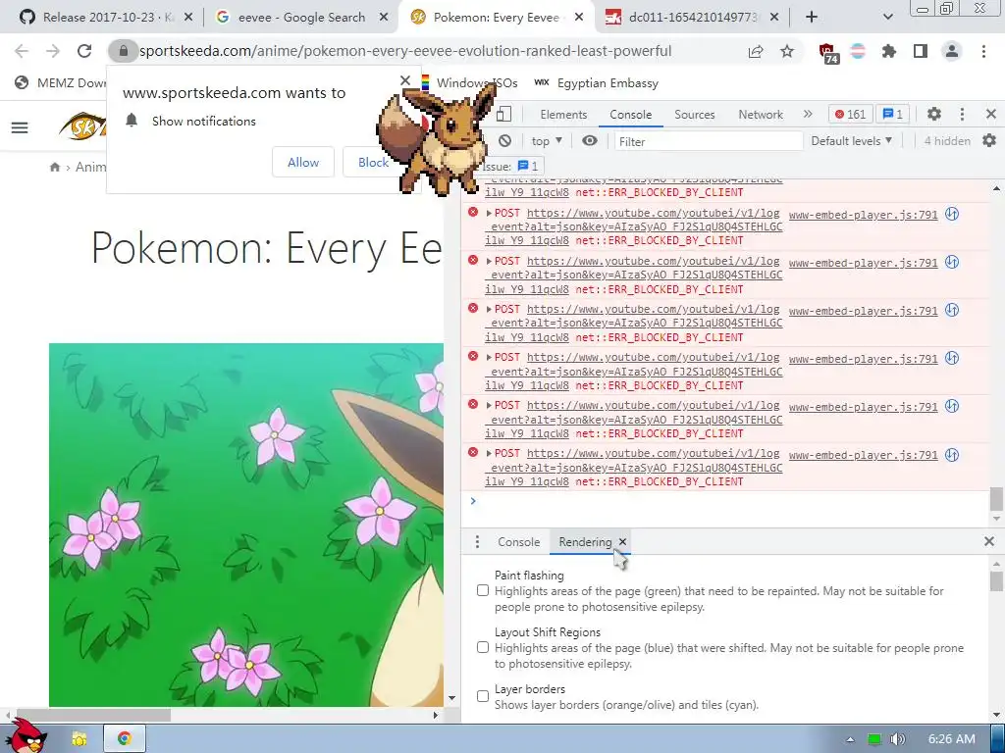Expand the last POST error entry
Viewport: 1005px width, 753px height.
489,453
